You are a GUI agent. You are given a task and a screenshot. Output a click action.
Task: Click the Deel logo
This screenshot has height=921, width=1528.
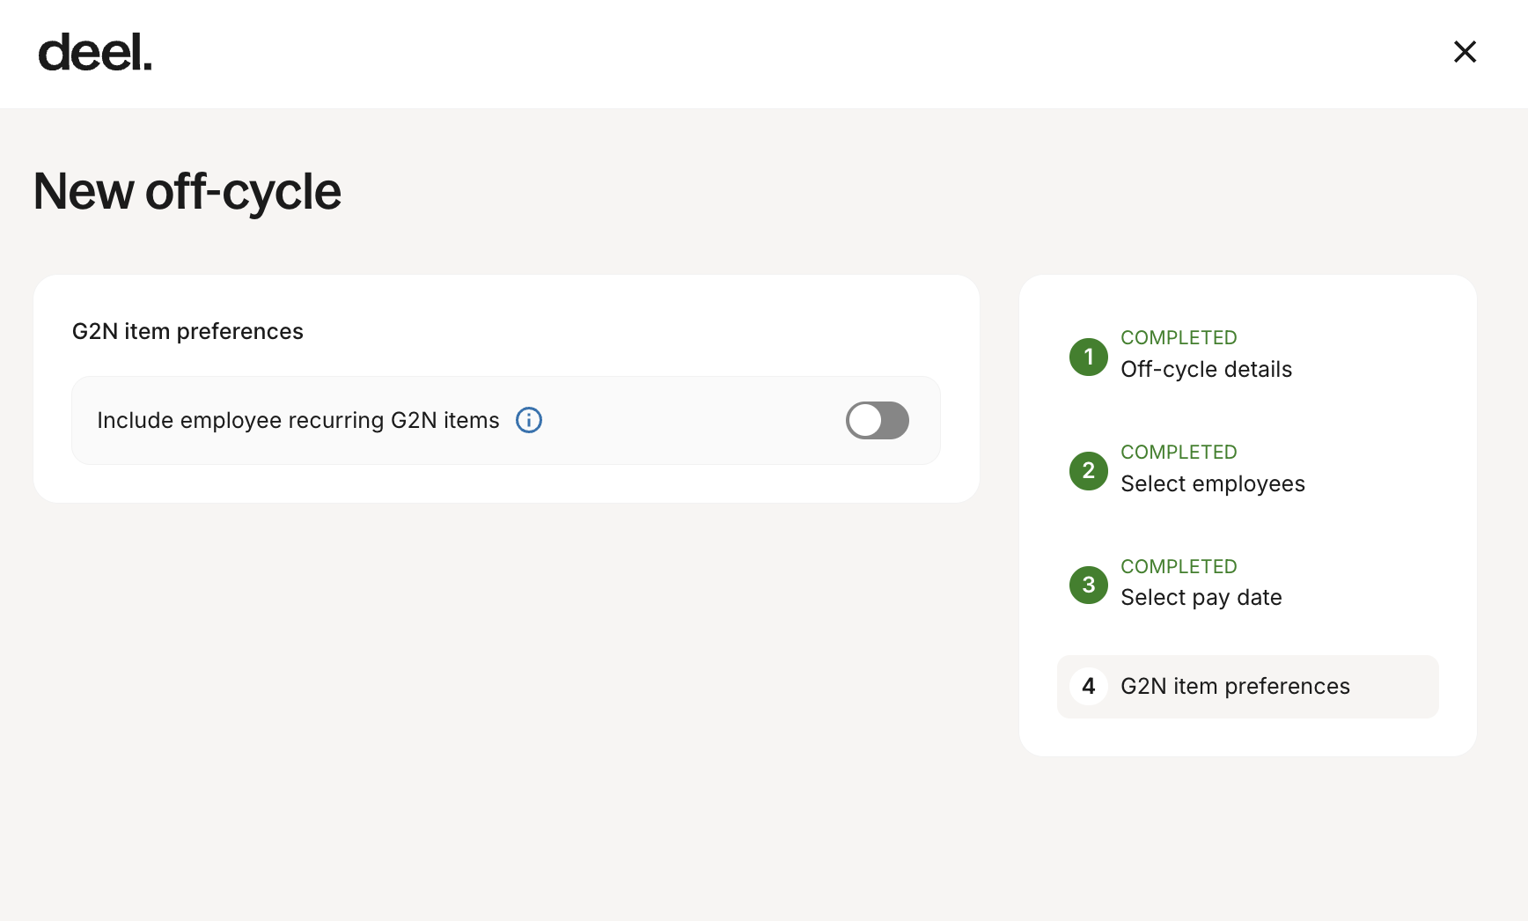pyautogui.click(x=95, y=53)
